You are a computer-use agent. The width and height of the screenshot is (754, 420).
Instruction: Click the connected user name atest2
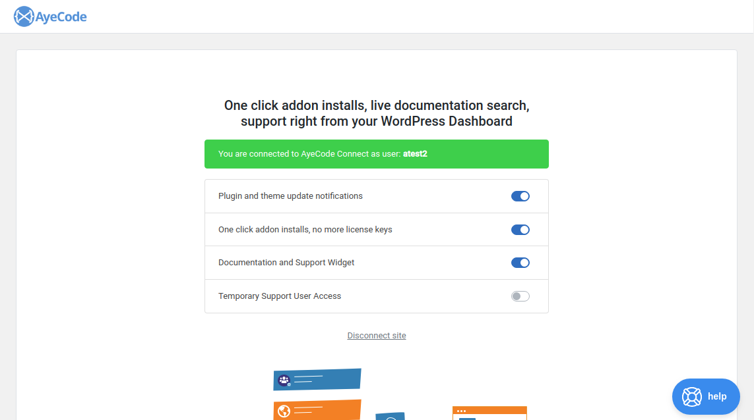[x=415, y=154]
